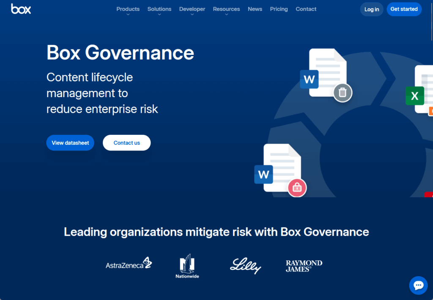The height and width of the screenshot is (300, 433).
Task: Open the Resources nav item
Action: pos(227,9)
